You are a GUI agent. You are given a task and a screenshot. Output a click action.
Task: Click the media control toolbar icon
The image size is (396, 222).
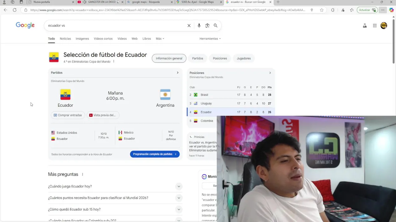click(x=343, y=10)
